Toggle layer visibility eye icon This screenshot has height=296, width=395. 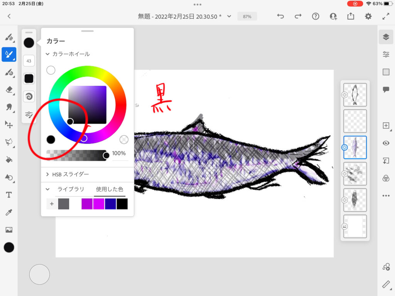click(x=386, y=143)
